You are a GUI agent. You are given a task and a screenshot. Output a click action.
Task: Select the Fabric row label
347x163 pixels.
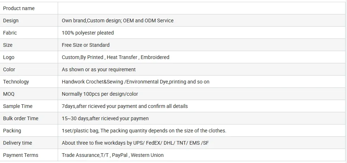[x=10, y=33]
